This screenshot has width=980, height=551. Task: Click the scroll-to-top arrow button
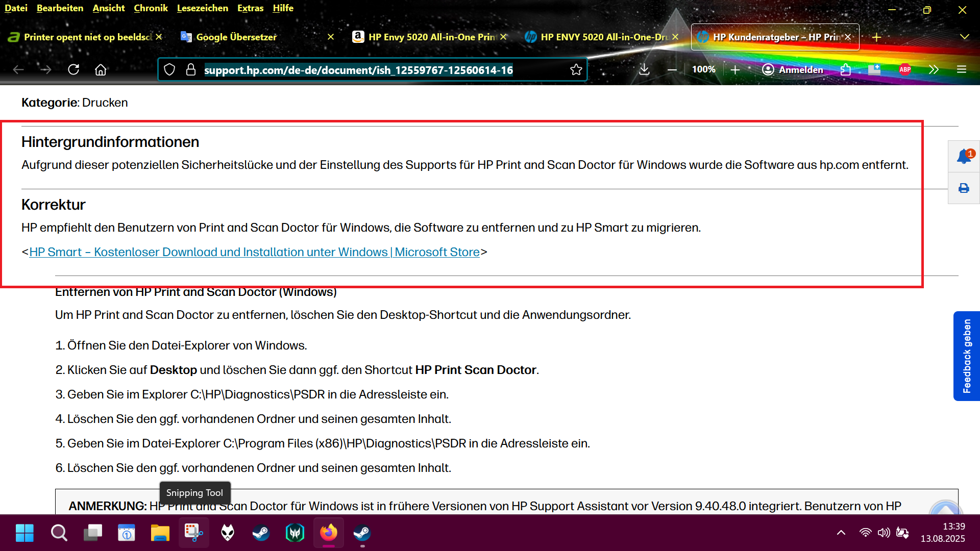pyautogui.click(x=945, y=508)
